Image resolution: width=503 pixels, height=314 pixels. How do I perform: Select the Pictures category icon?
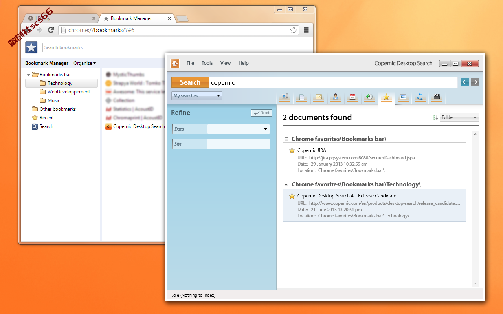pos(403,97)
